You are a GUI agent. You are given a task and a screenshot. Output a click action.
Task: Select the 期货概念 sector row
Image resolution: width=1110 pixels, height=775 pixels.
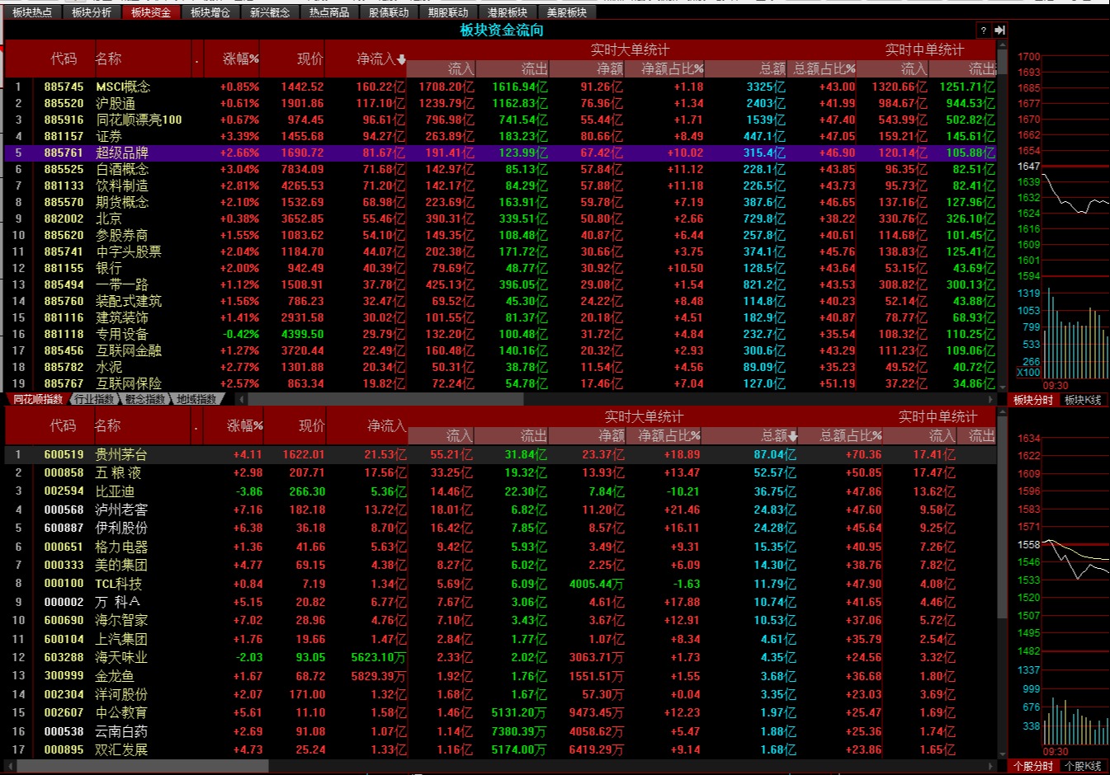[x=500, y=202]
